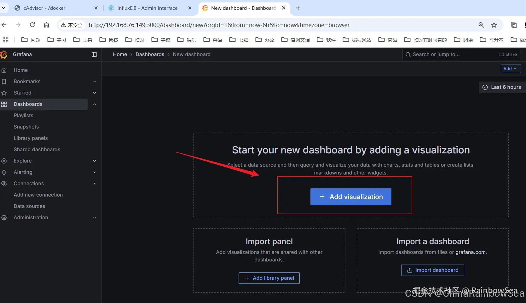This screenshot has height=303, width=526.
Task: Close the cAdvisor tab
Action: (96, 8)
